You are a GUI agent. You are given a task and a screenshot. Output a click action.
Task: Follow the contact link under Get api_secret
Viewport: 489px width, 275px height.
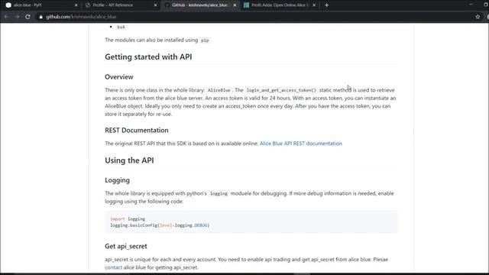pos(114,267)
